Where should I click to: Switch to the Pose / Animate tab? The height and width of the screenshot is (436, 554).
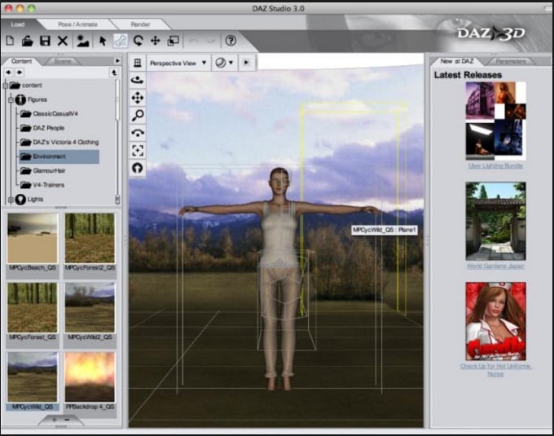(77, 24)
